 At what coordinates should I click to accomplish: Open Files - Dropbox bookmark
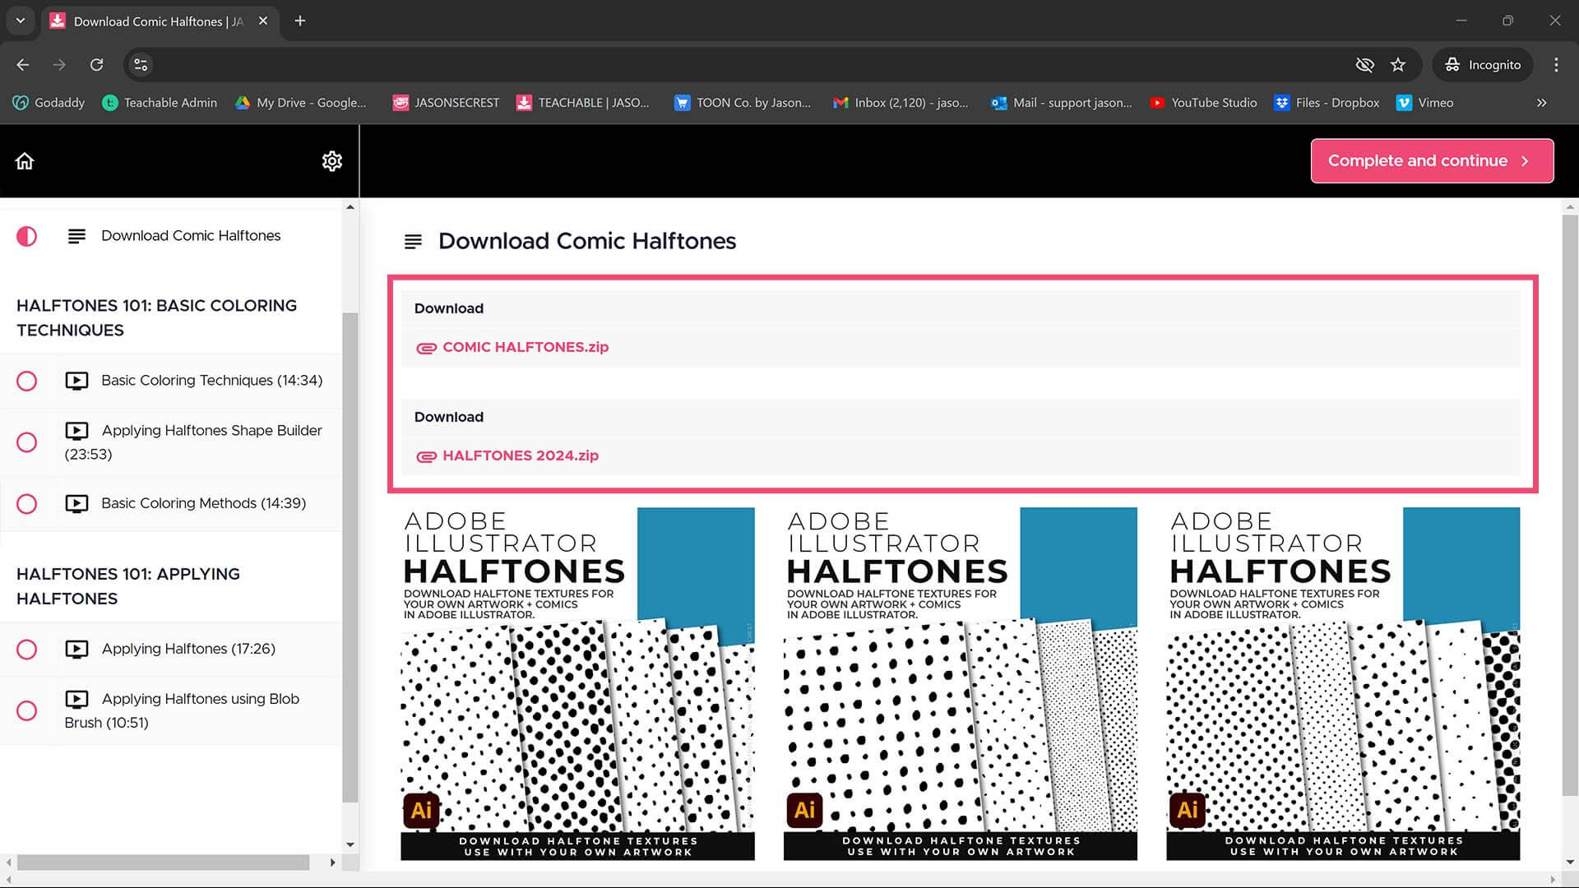point(1327,103)
